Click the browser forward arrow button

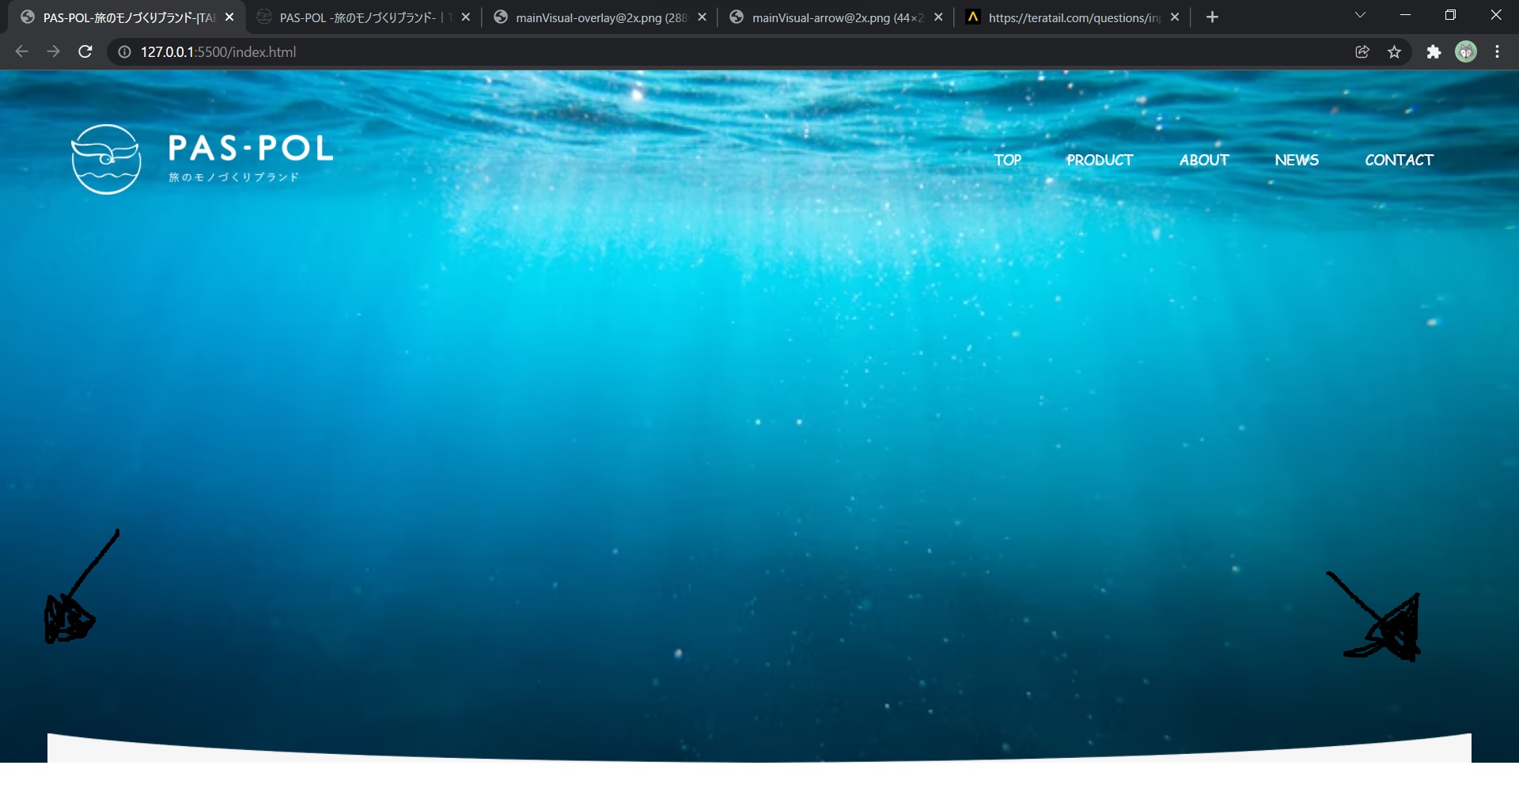[x=53, y=51]
